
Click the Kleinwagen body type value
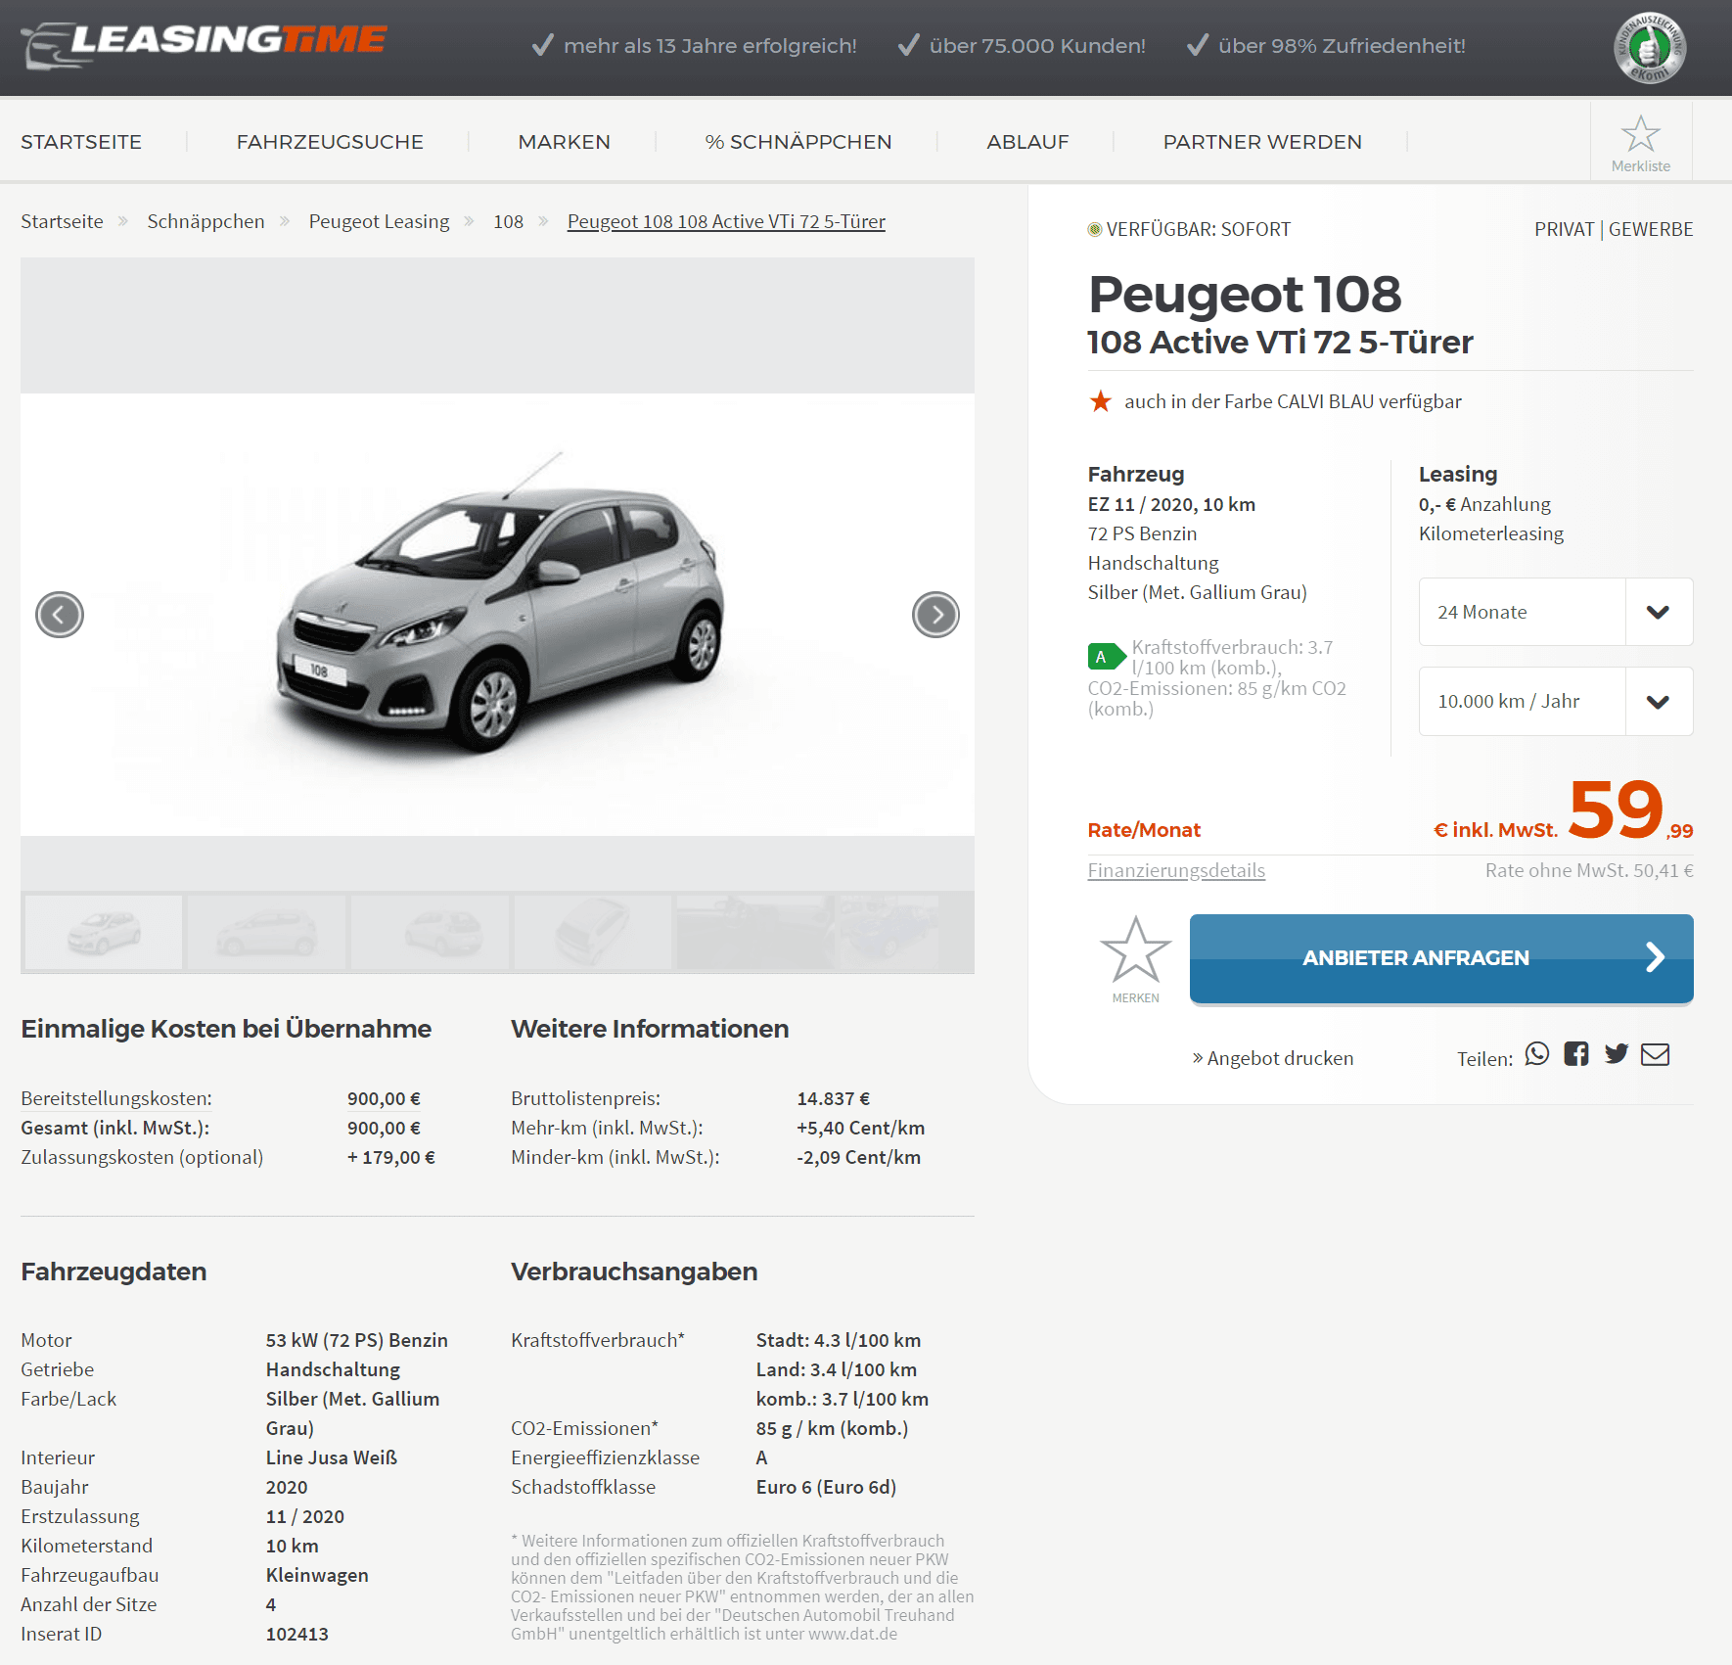(x=317, y=1575)
